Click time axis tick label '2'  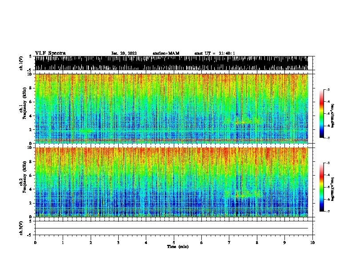[x=91, y=243]
